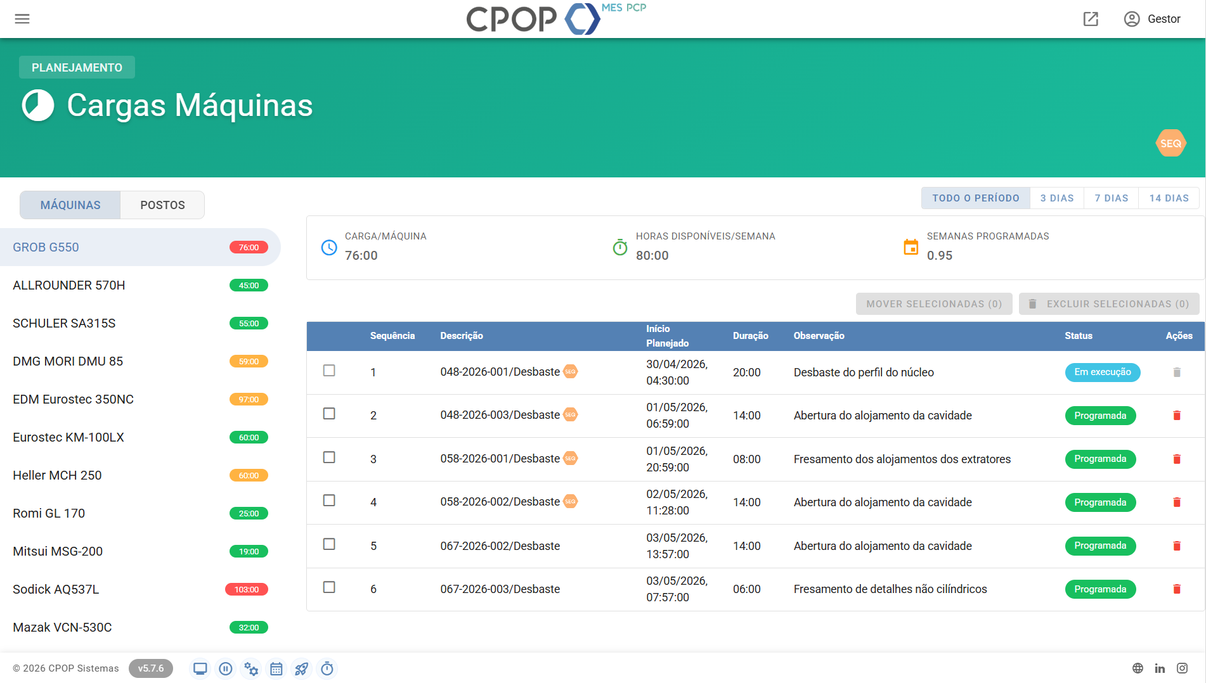
Task: Select checkbox for sequence 6 row
Action: (x=329, y=587)
